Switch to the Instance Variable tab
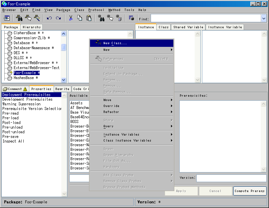This screenshot has height=208, width=269. [225, 27]
